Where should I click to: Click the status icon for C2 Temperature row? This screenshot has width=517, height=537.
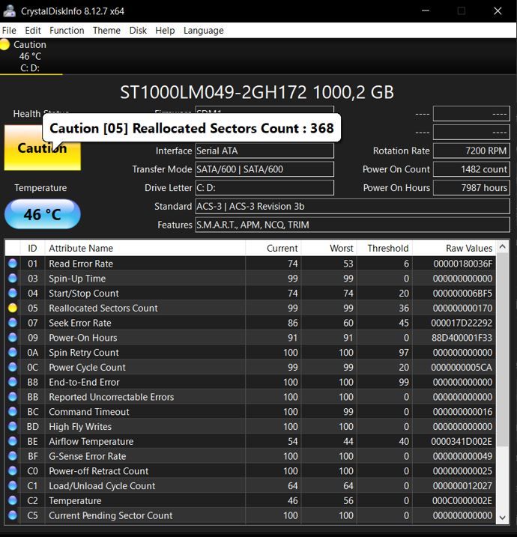tap(12, 501)
